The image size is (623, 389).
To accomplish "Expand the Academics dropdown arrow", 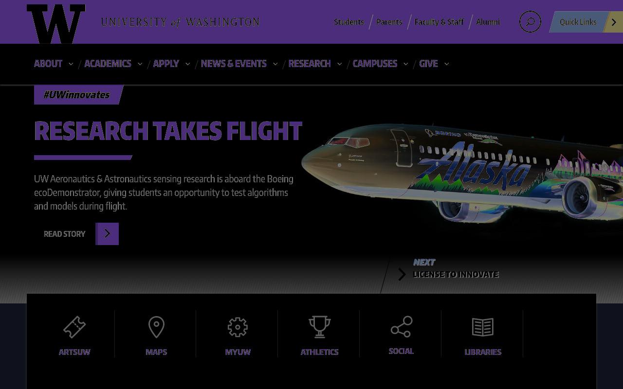I will [140, 64].
